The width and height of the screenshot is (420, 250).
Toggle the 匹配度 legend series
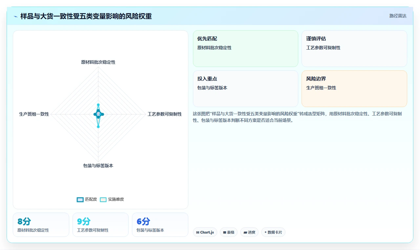coord(87,199)
